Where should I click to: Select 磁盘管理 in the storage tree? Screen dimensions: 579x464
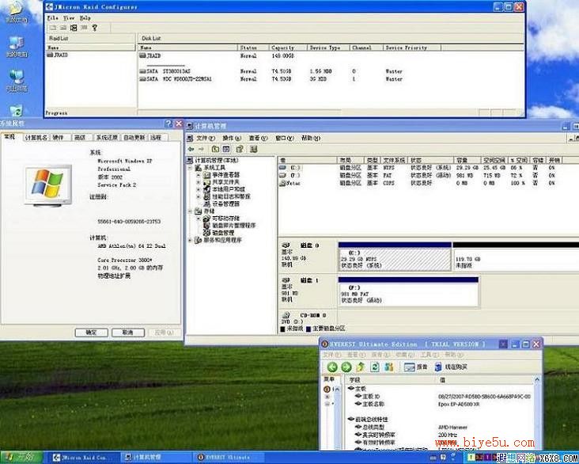point(219,233)
